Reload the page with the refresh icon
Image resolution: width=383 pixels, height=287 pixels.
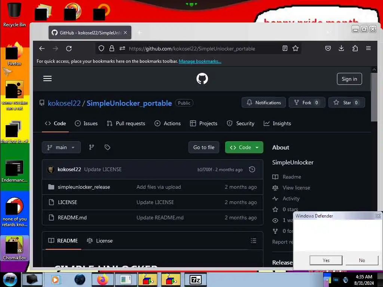coord(69,49)
